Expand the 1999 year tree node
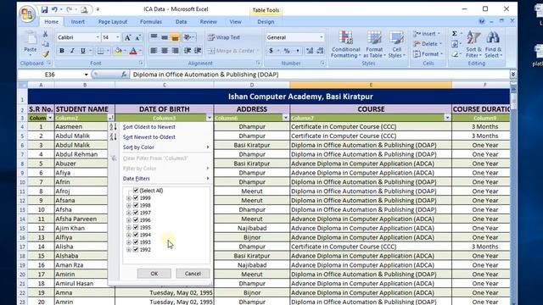543x305 pixels. (x=128, y=198)
